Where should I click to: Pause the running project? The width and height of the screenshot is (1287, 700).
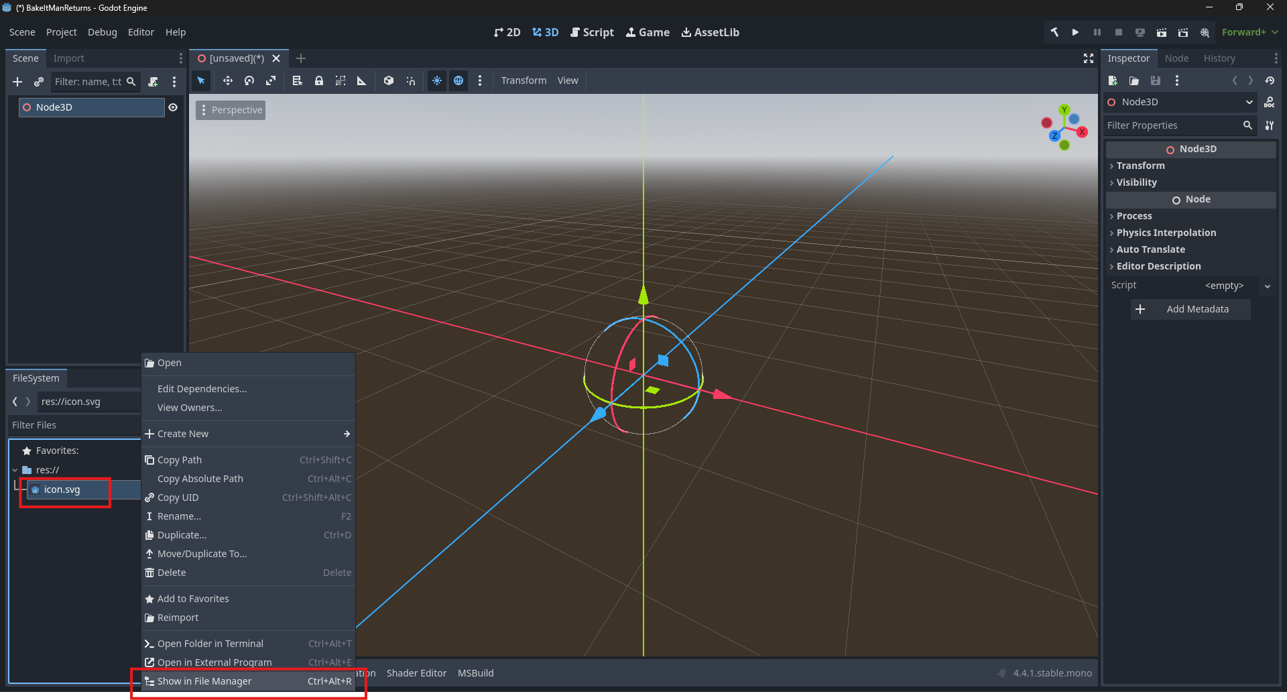point(1097,32)
